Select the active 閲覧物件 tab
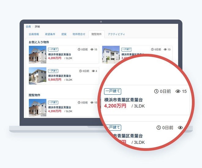The height and width of the screenshot is (168, 202). click(x=96, y=34)
